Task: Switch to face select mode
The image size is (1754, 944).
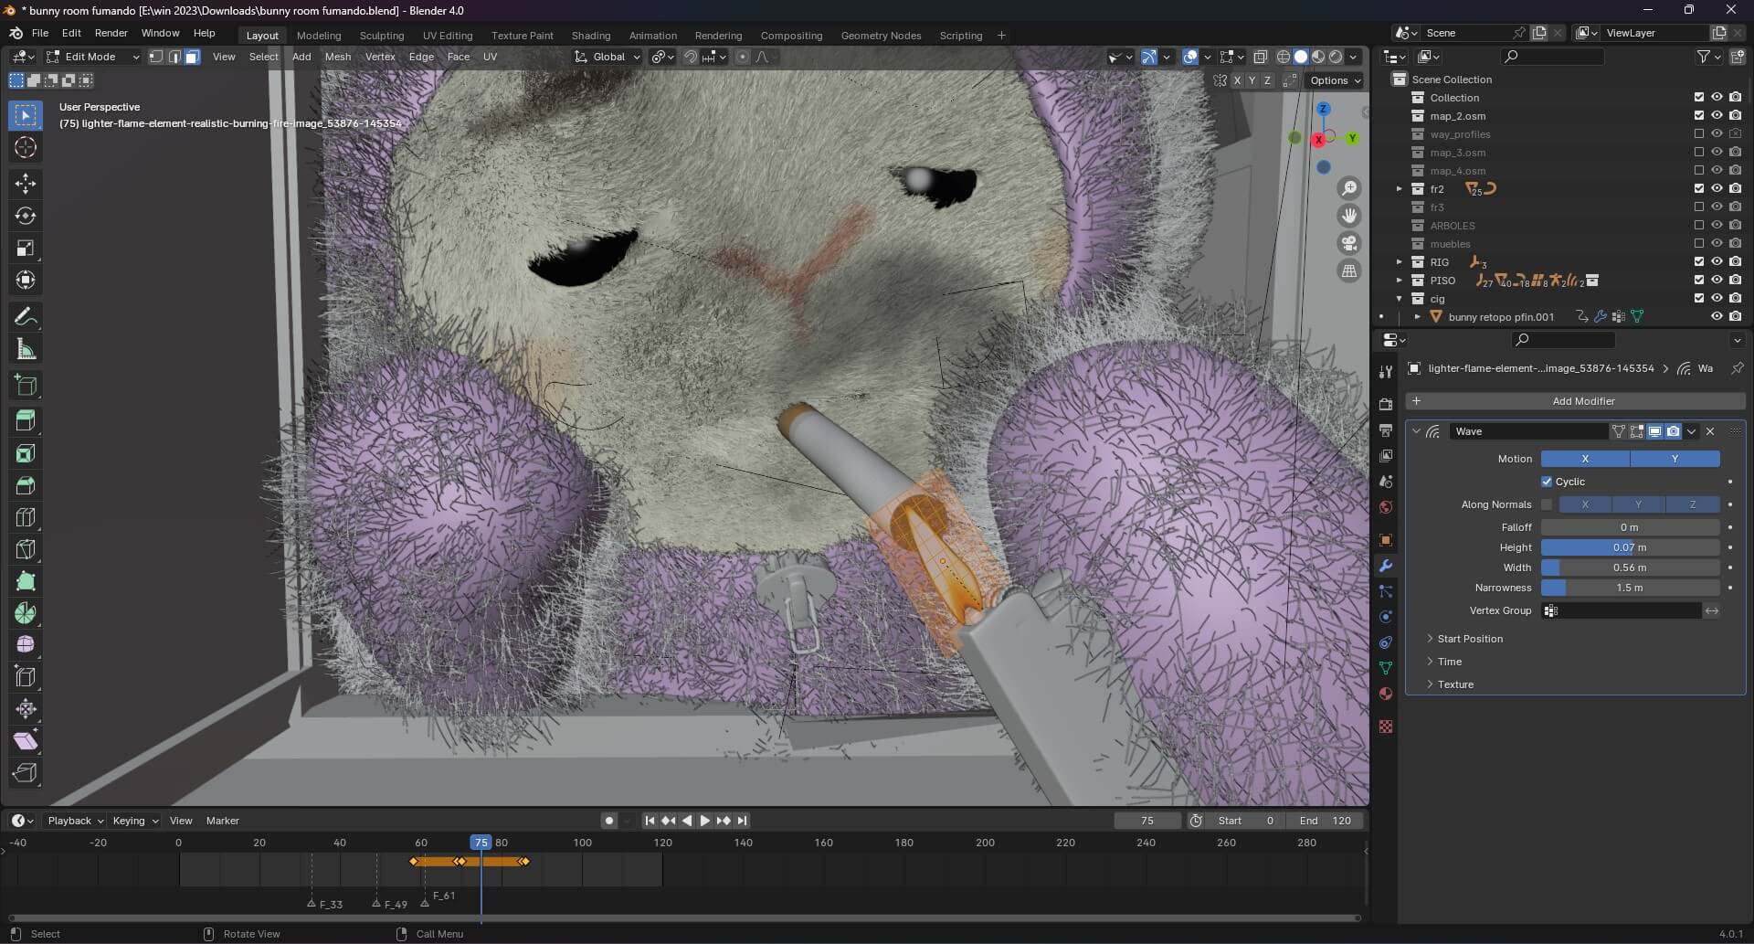Action: pyautogui.click(x=192, y=57)
